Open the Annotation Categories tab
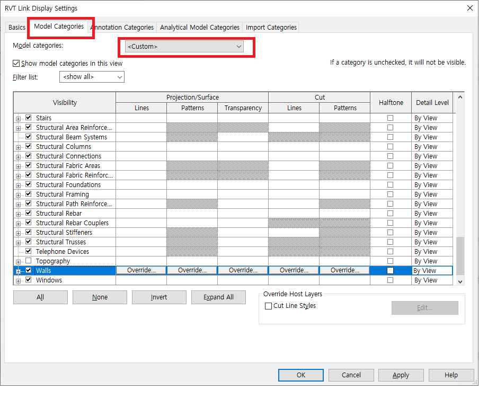Image resolution: width=496 pixels, height=407 pixels. pos(122,28)
